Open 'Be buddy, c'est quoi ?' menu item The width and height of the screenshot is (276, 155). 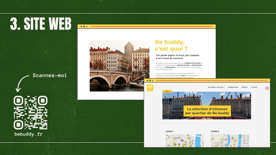(x=216, y=87)
